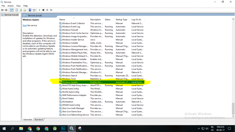Click the Back arrow in the toolbar

click(x=2, y=10)
